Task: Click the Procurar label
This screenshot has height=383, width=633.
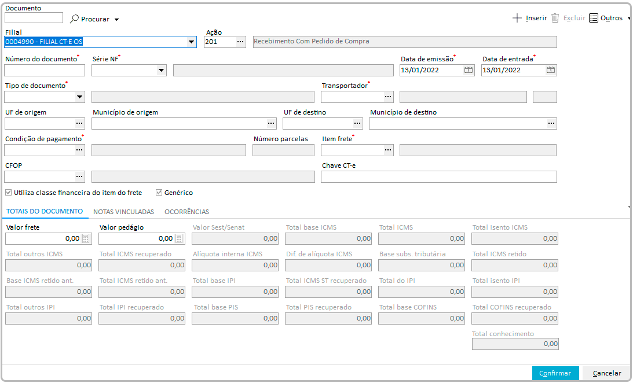Action: click(96, 19)
